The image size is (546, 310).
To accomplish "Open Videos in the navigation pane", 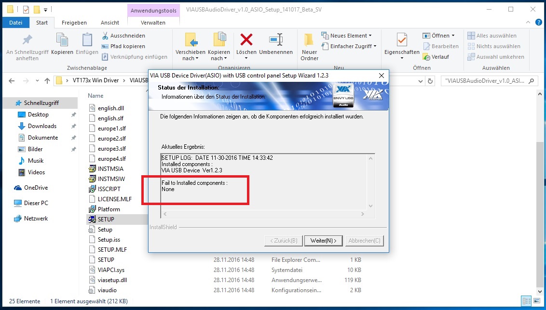I will coord(36,172).
